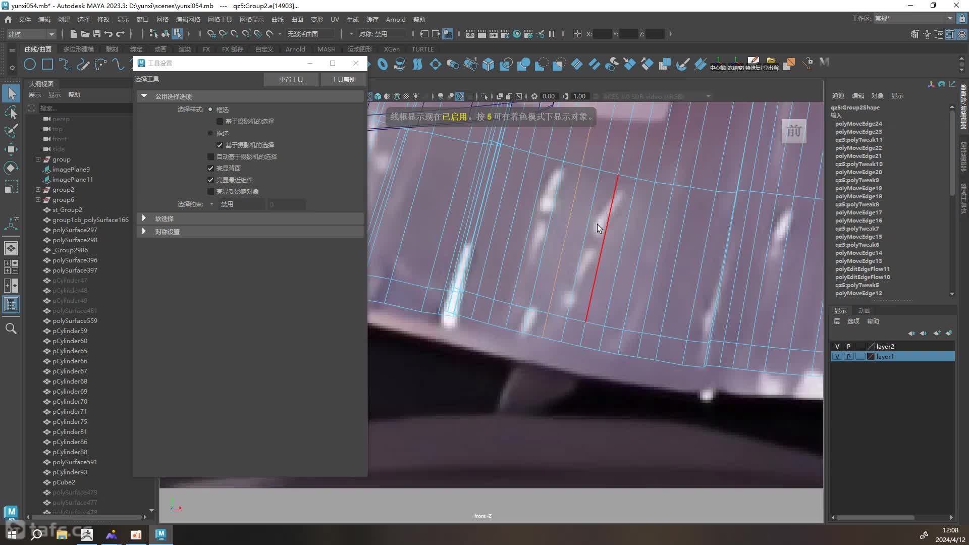Viewport: 969px width, 545px height.
Task: Select the arrow Select tool in toolbox
Action: coord(11,93)
